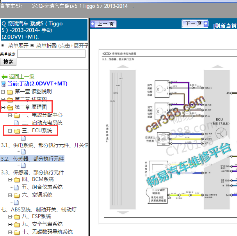
Task: Click the up arrow above the ECU column
Action: [217, 66]
